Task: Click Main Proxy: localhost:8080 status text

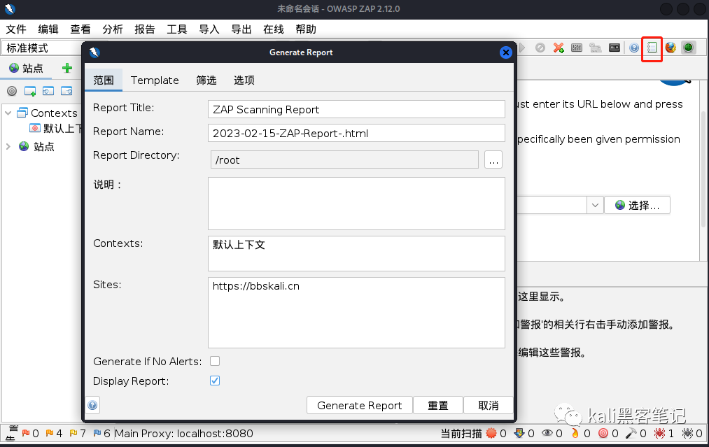Action: click(x=183, y=433)
